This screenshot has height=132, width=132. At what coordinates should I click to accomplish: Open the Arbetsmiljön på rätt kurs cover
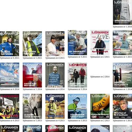[78, 75]
